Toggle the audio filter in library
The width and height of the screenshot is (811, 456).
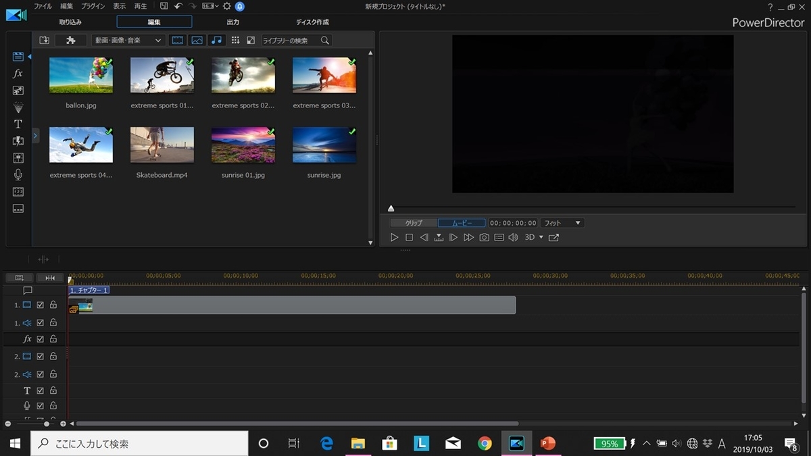pyautogui.click(x=216, y=41)
